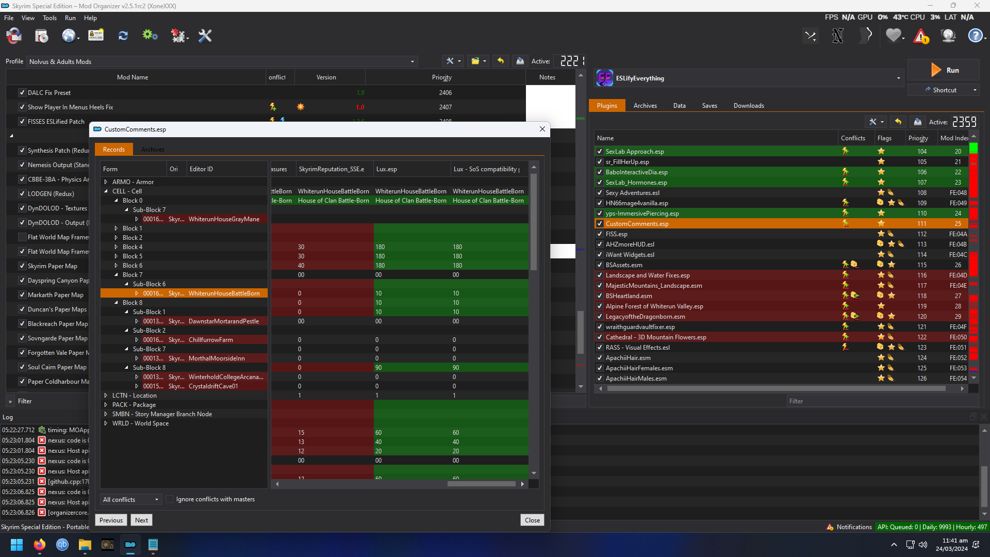This screenshot has height=557, width=990.
Task: Enable the unchecked Flat World Map Frame mod
Action: coord(22,237)
